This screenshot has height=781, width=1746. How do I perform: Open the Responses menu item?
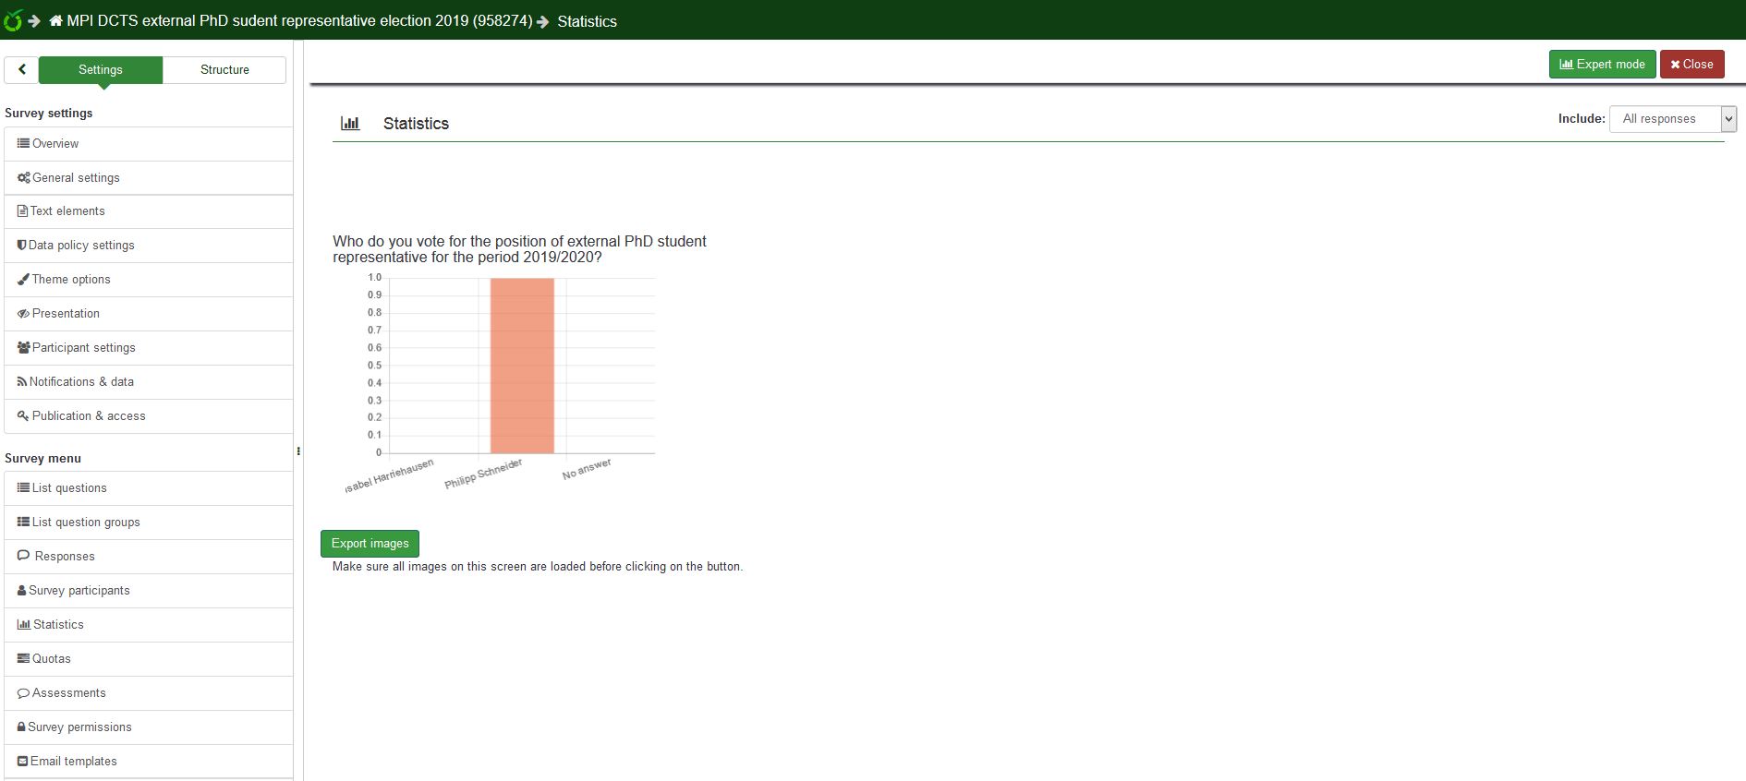(65, 556)
